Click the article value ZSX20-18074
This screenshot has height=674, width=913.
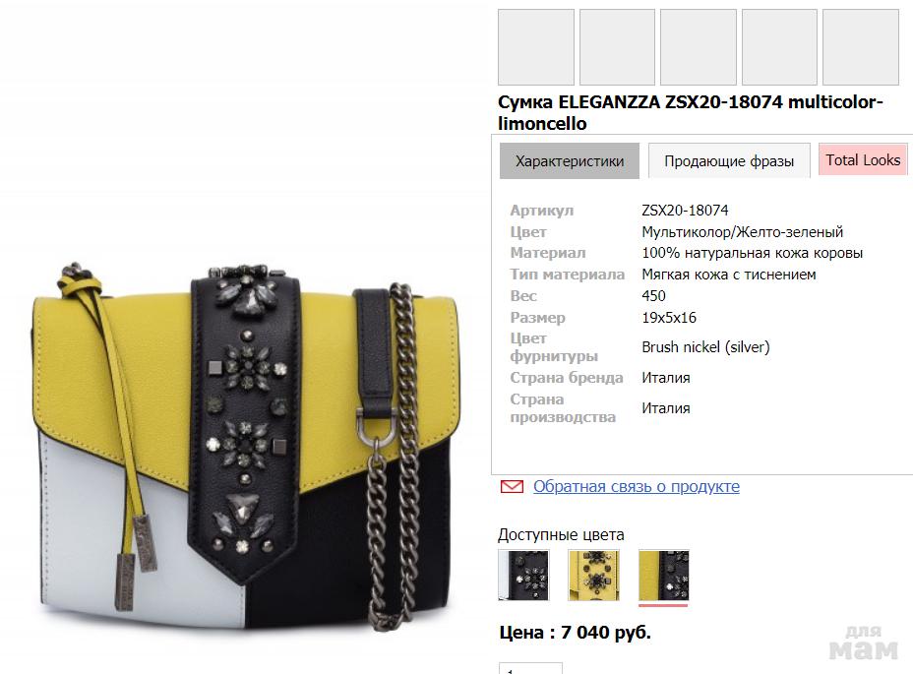pyautogui.click(x=685, y=211)
